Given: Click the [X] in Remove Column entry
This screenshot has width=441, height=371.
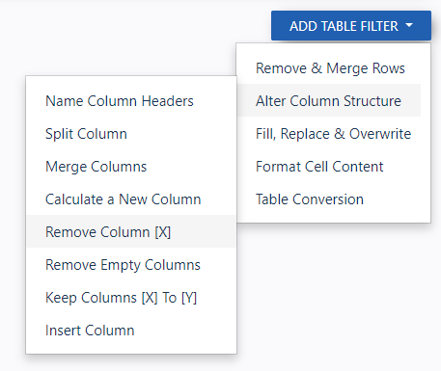Looking at the screenshot, I should 163,232.
